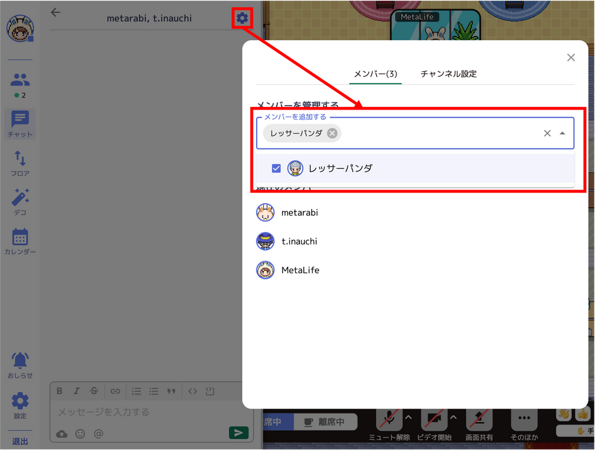Insert a block quote

171,391
